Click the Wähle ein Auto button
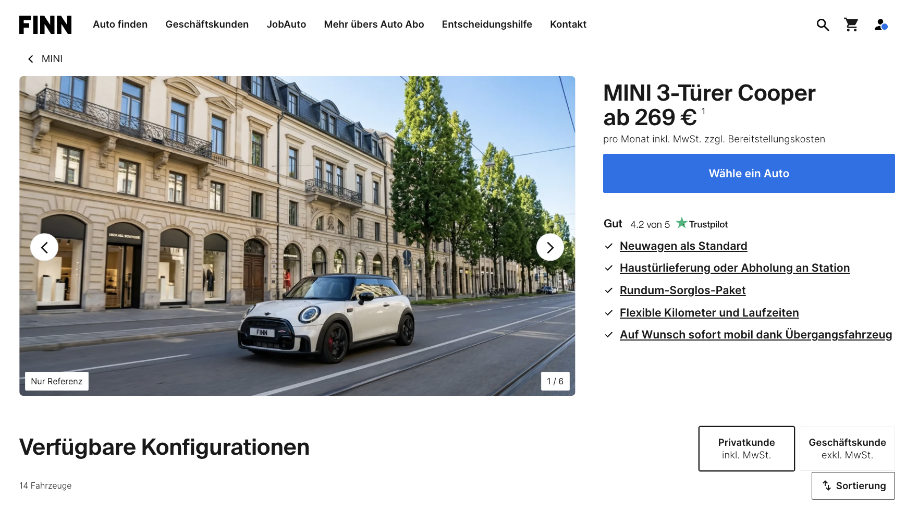The image size is (906, 510). coord(749,173)
